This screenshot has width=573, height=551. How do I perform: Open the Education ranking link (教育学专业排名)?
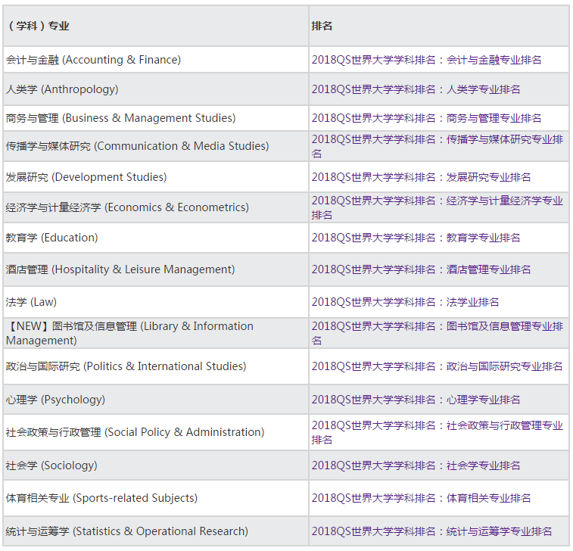point(416,238)
